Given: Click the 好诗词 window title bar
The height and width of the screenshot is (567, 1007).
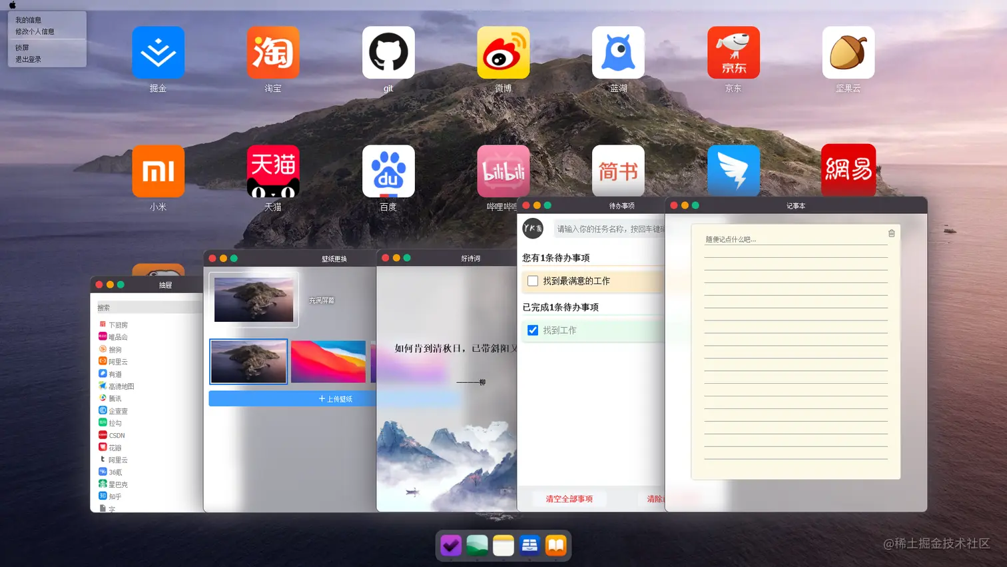Looking at the screenshot, I should pos(447,258).
